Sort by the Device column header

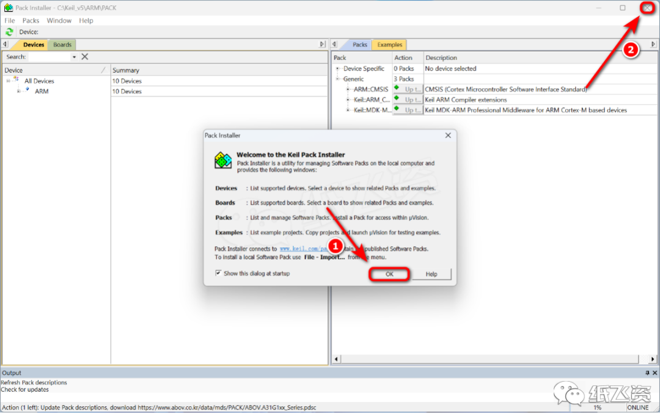[56, 70]
